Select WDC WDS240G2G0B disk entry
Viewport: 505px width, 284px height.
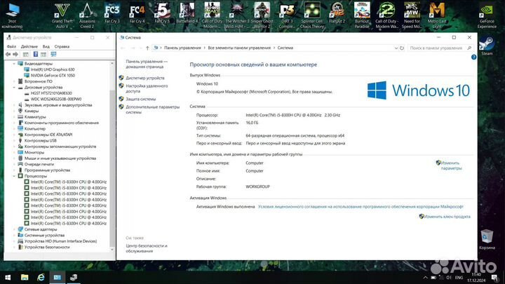56,99
